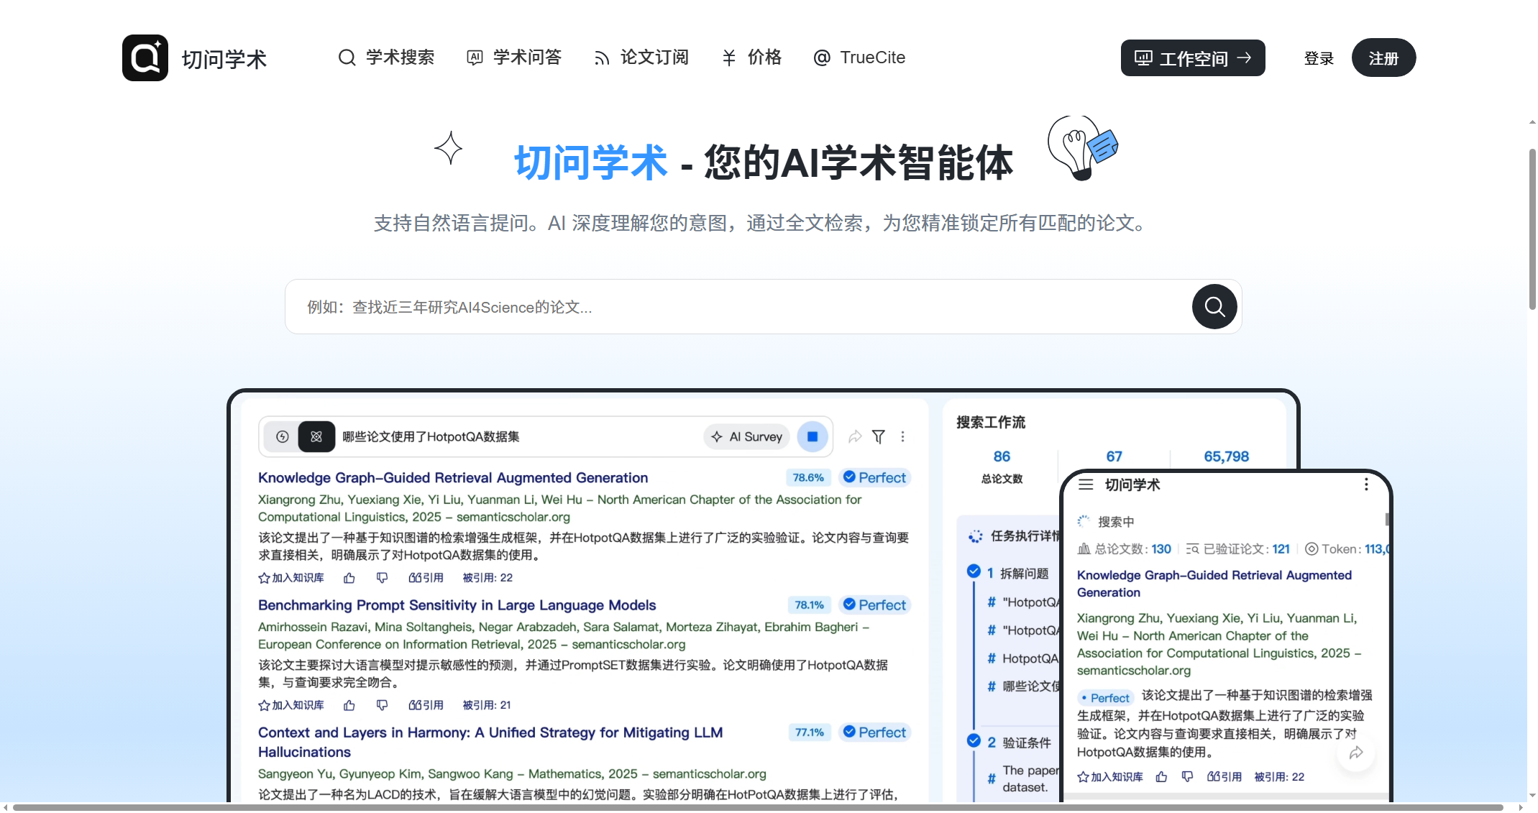Click 引用 quote icon in the 被引用: 21 row

(426, 705)
